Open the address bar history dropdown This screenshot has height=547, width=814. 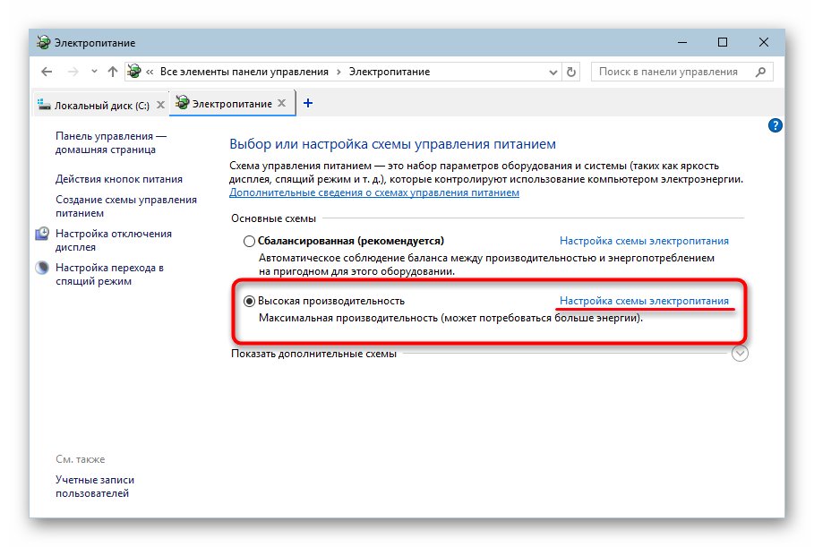553,72
